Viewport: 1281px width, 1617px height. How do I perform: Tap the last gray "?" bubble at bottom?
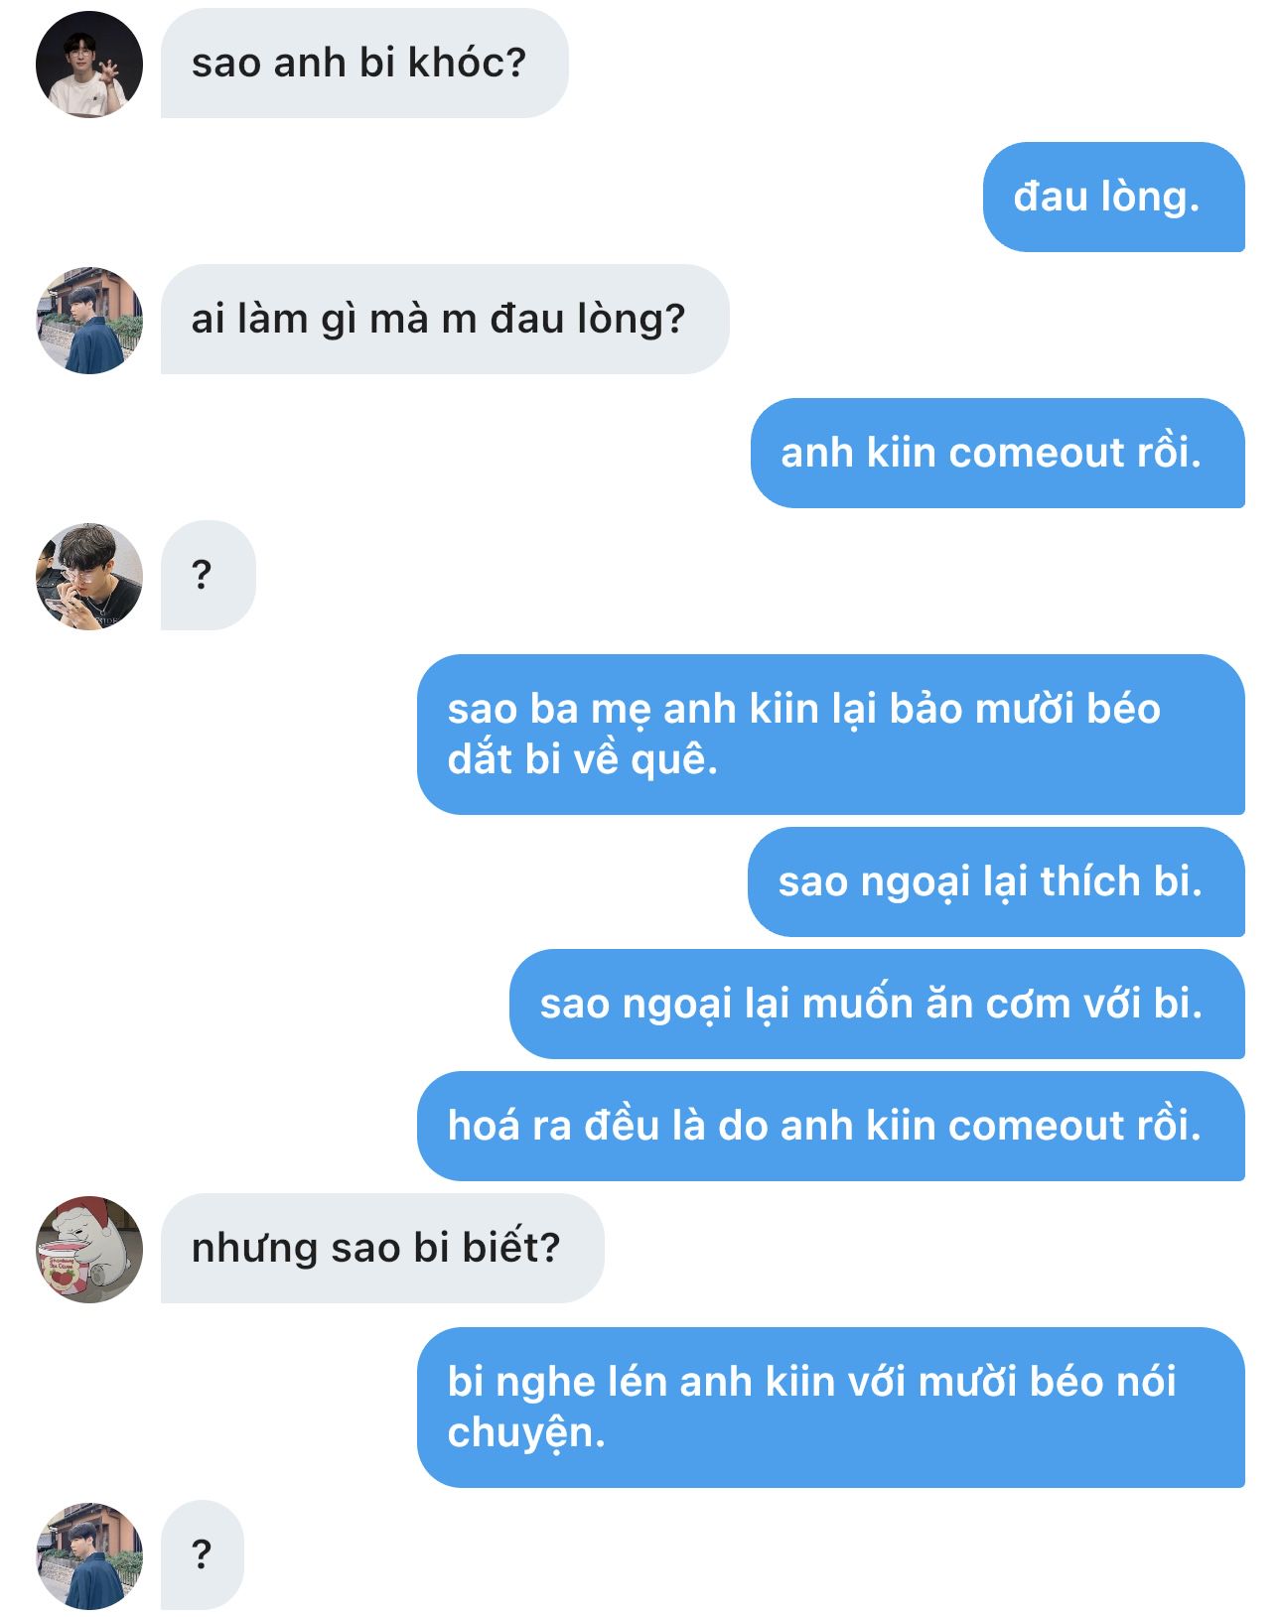click(x=203, y=1554)
